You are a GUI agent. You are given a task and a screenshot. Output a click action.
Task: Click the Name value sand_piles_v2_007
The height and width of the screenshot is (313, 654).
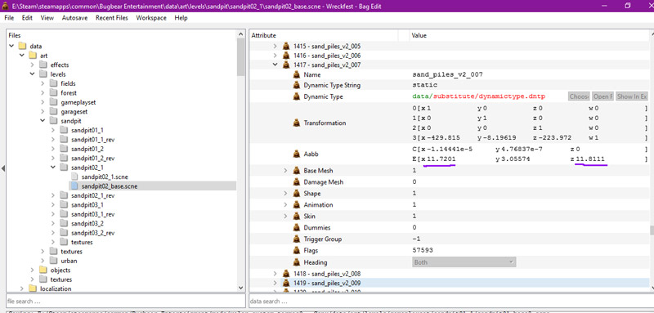[x=447, y=74]
